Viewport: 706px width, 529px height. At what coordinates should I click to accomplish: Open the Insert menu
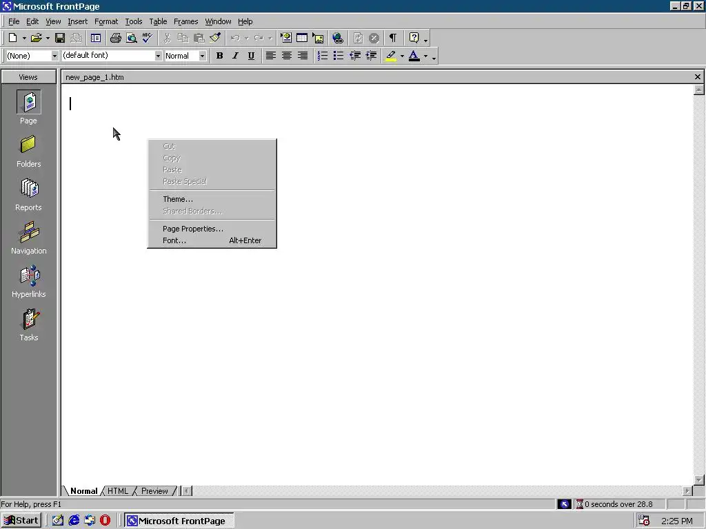point(77,21)
